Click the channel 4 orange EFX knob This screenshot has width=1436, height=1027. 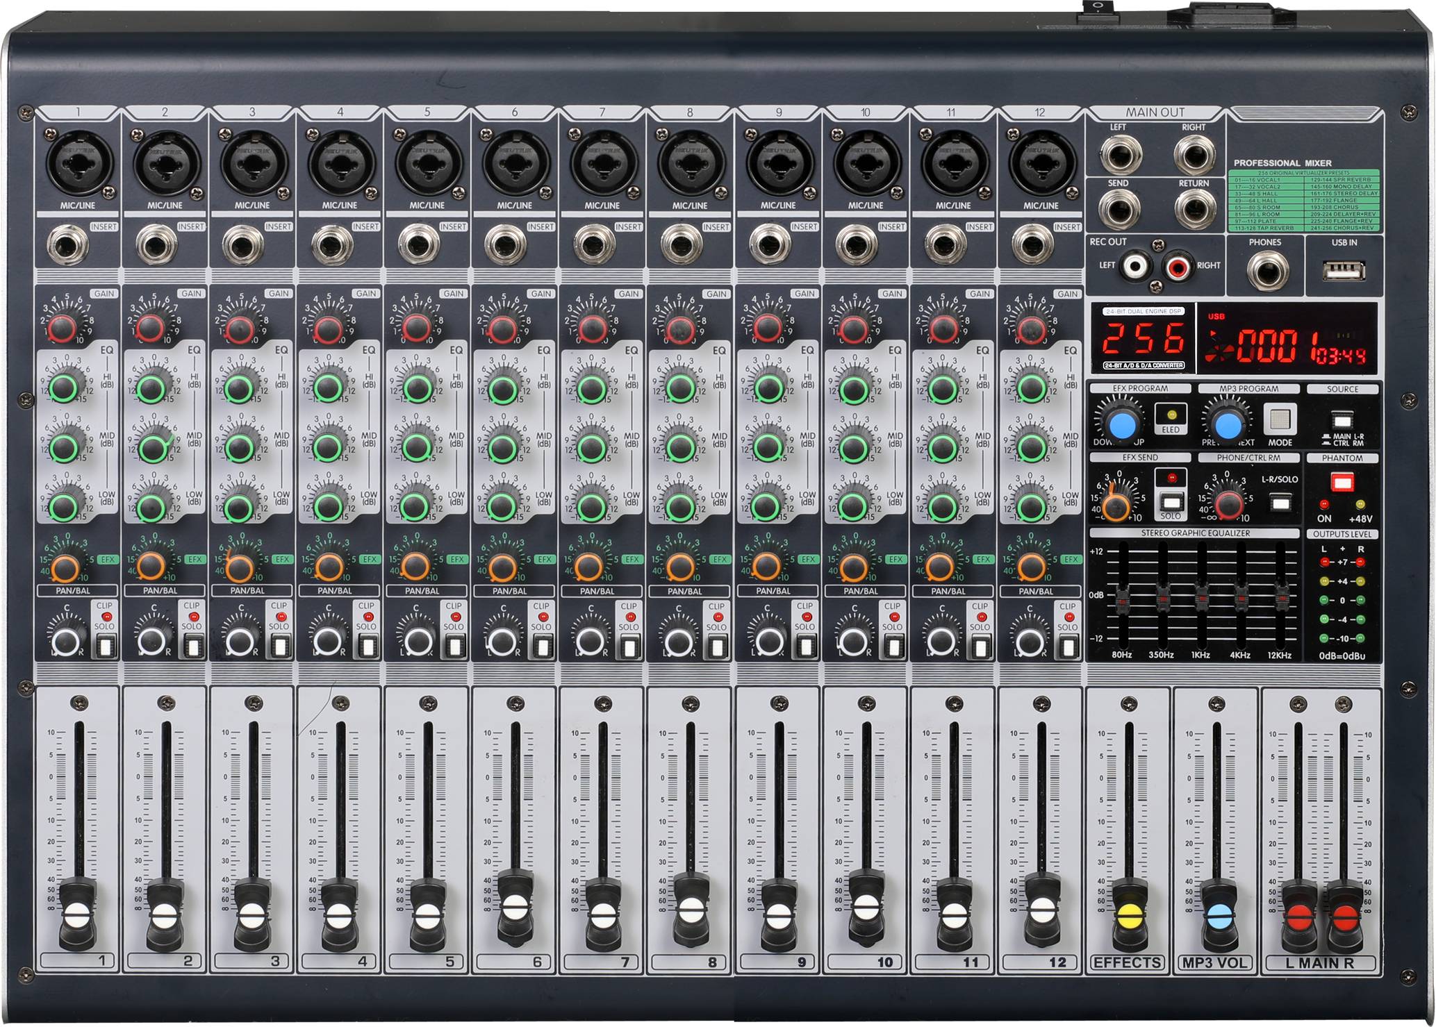(x=328, y=567)
